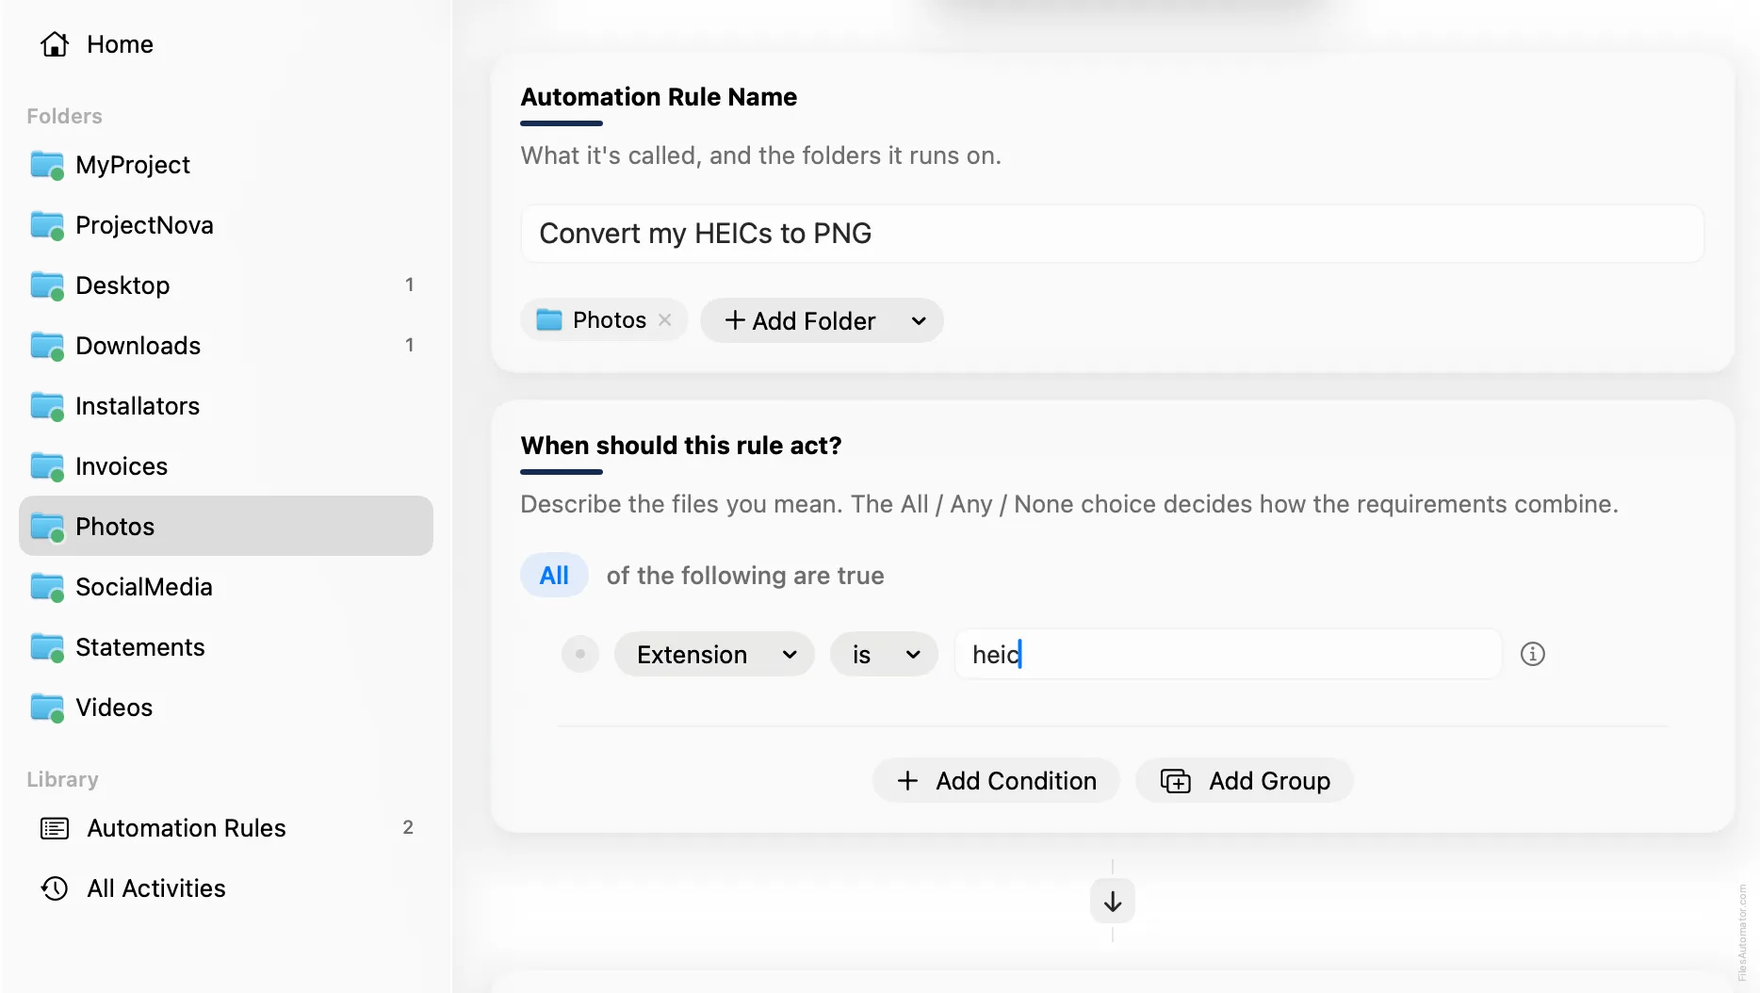Click the MyProject folder icon

coord(47,166)
